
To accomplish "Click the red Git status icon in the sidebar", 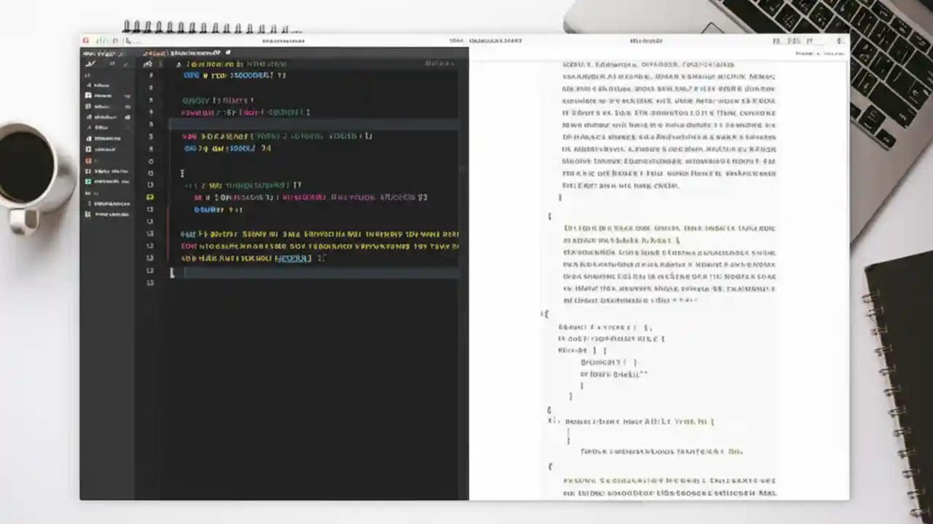I will (88, 159).
